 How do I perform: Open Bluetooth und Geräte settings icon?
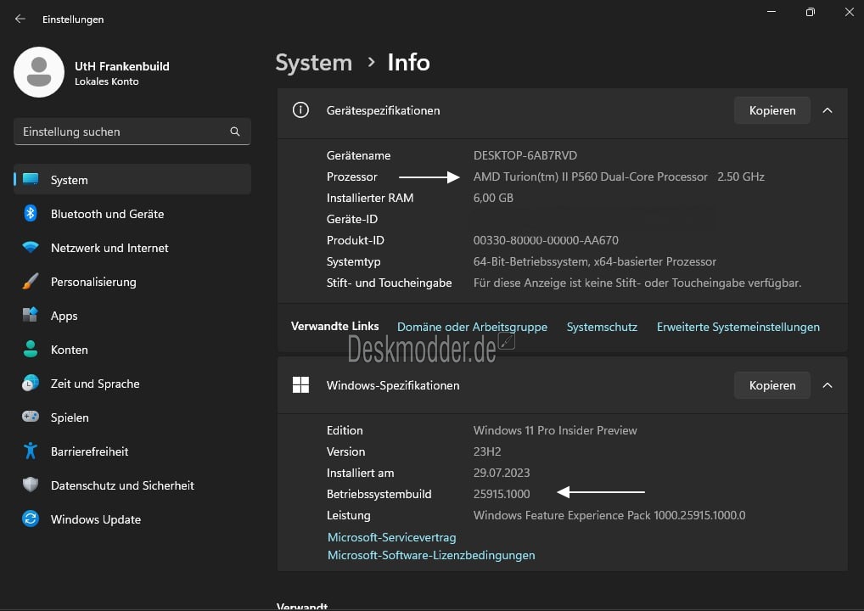click(31, 214)
